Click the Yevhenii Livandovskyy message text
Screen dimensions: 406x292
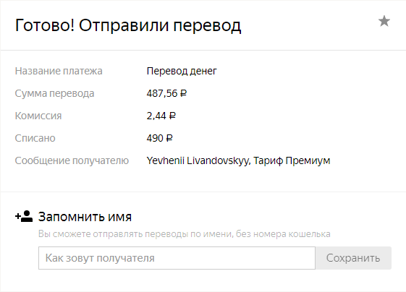tap(198, 160)
